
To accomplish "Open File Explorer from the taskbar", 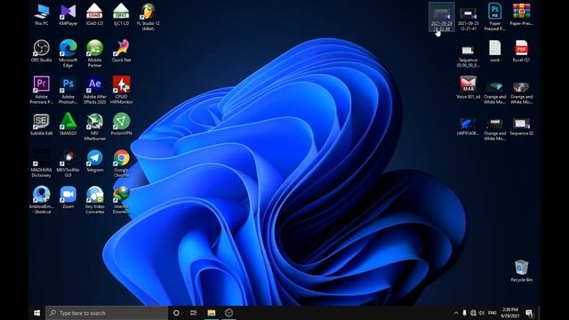I will 212,313.
